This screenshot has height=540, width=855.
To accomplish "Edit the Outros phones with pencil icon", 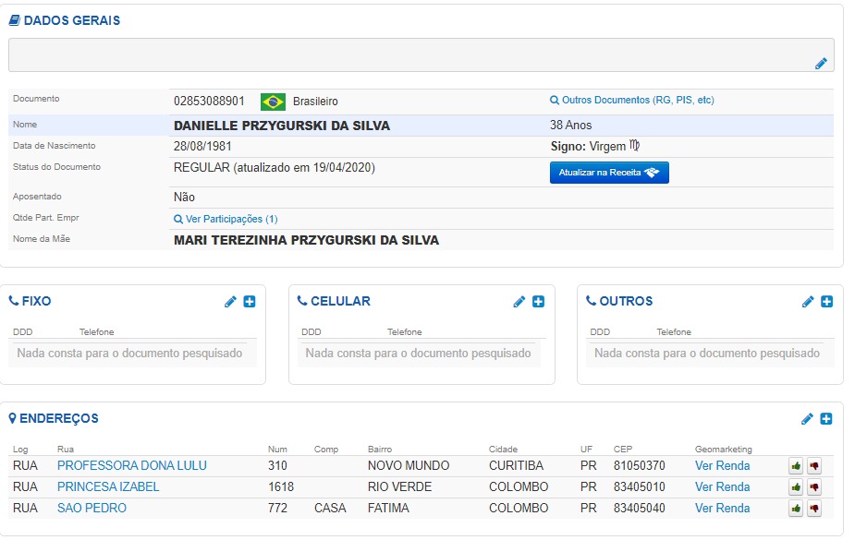I will click(808, 302).
